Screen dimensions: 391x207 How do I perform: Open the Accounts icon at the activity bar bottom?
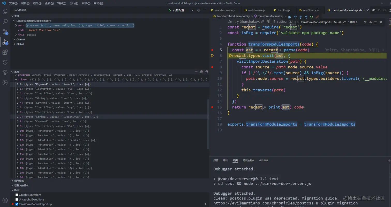click(5, 201)
